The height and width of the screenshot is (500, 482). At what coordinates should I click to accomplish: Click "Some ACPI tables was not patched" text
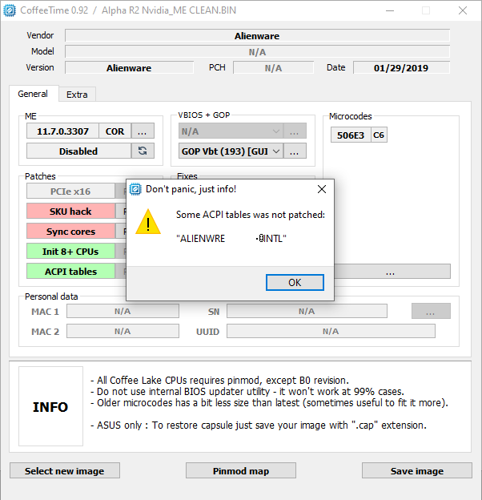point(251,215)
